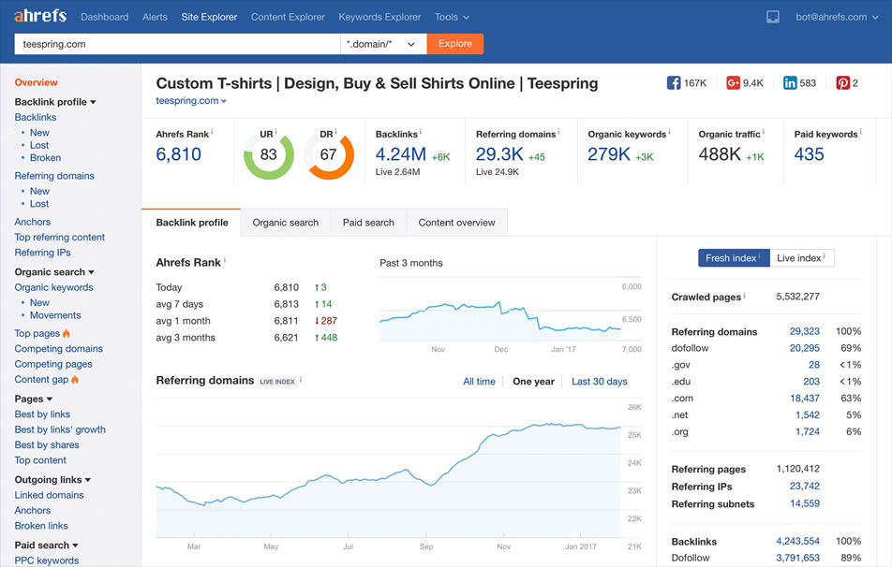Click the fire icon next to Top pages
This screenshot has height=567, width=892.
(x=66, y=333)
